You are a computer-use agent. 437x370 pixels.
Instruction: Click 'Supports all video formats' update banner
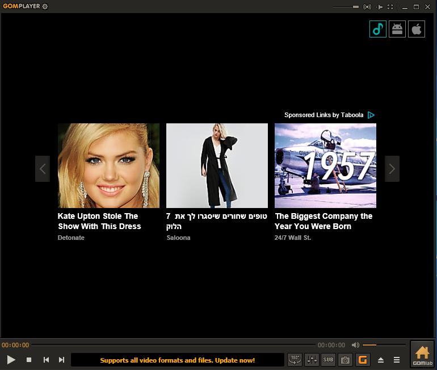click(x=178, y=360)
